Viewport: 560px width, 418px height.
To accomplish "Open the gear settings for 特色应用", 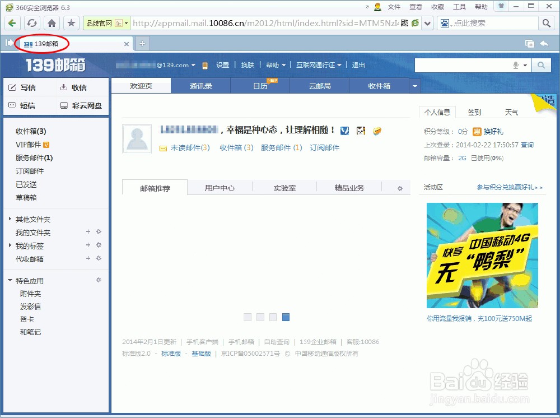I will click(x=99, y=280).
